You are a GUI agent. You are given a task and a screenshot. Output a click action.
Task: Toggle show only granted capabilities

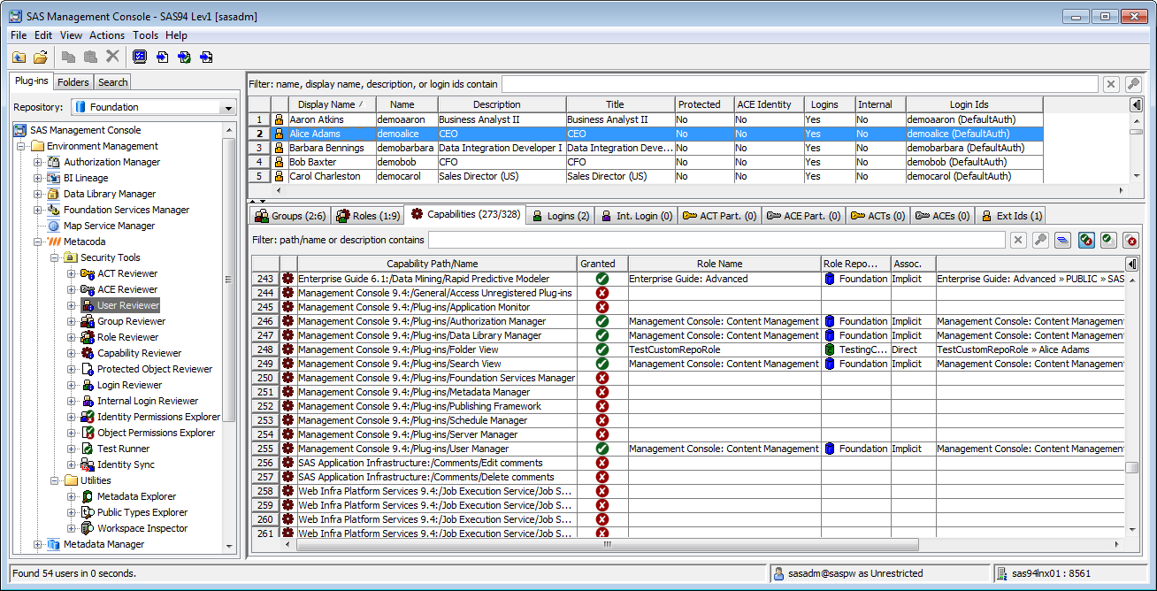click(1109, 240)
